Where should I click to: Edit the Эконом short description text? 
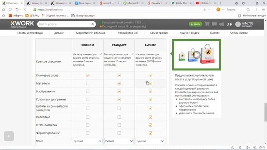coord(86,60)
